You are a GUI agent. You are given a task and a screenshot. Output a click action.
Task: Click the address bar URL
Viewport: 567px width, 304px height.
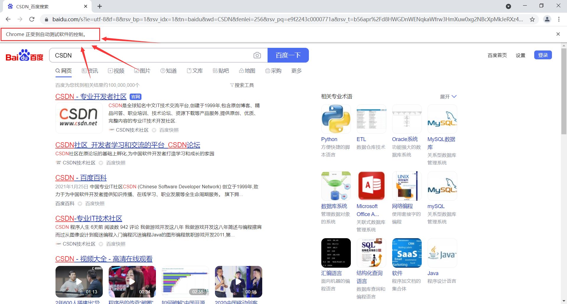tap(287, 19)
